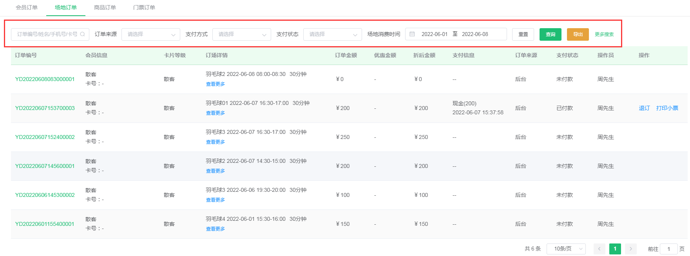Expand the 支付方式 dropdown

241,34
